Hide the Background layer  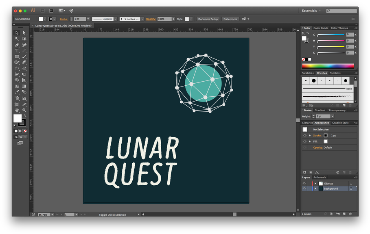click(303, 188)
